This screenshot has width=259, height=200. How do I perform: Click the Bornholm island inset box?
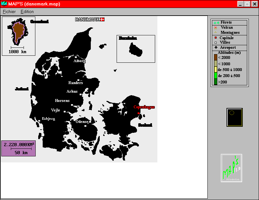tap(136, 49)
